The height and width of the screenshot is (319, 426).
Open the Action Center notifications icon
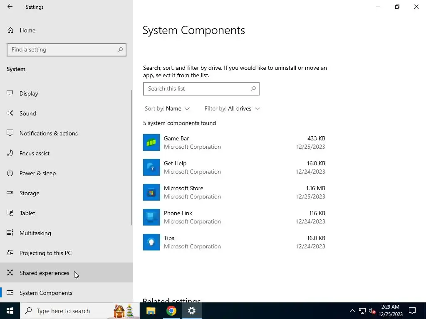tap(412, 311)
